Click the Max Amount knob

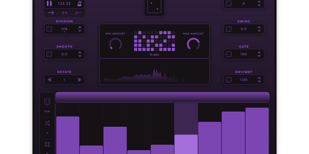coord(193,44)
